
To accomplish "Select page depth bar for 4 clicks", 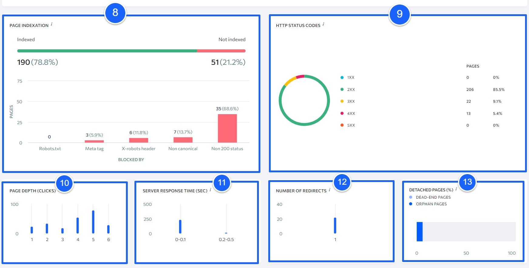I will pyautogui.click(x=78, y=226).
